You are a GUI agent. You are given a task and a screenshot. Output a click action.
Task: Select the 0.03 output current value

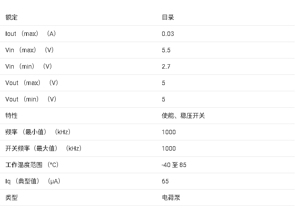168,34
